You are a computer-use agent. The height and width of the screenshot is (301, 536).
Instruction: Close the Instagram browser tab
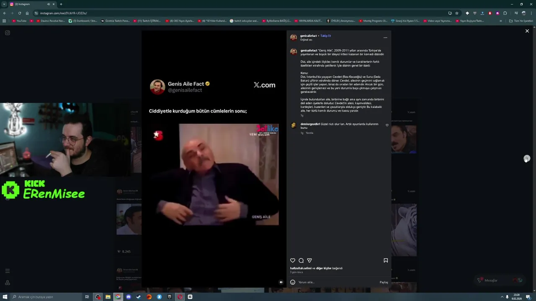(54, 4)
